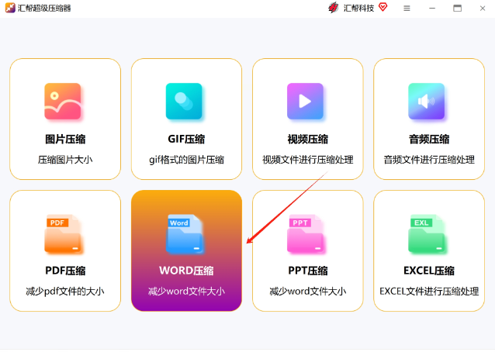Open the hamburger menu in title bar

coord(407,9)
